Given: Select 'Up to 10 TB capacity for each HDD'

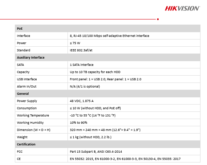Looking at the screenshot, I should [x=95, y=72].
